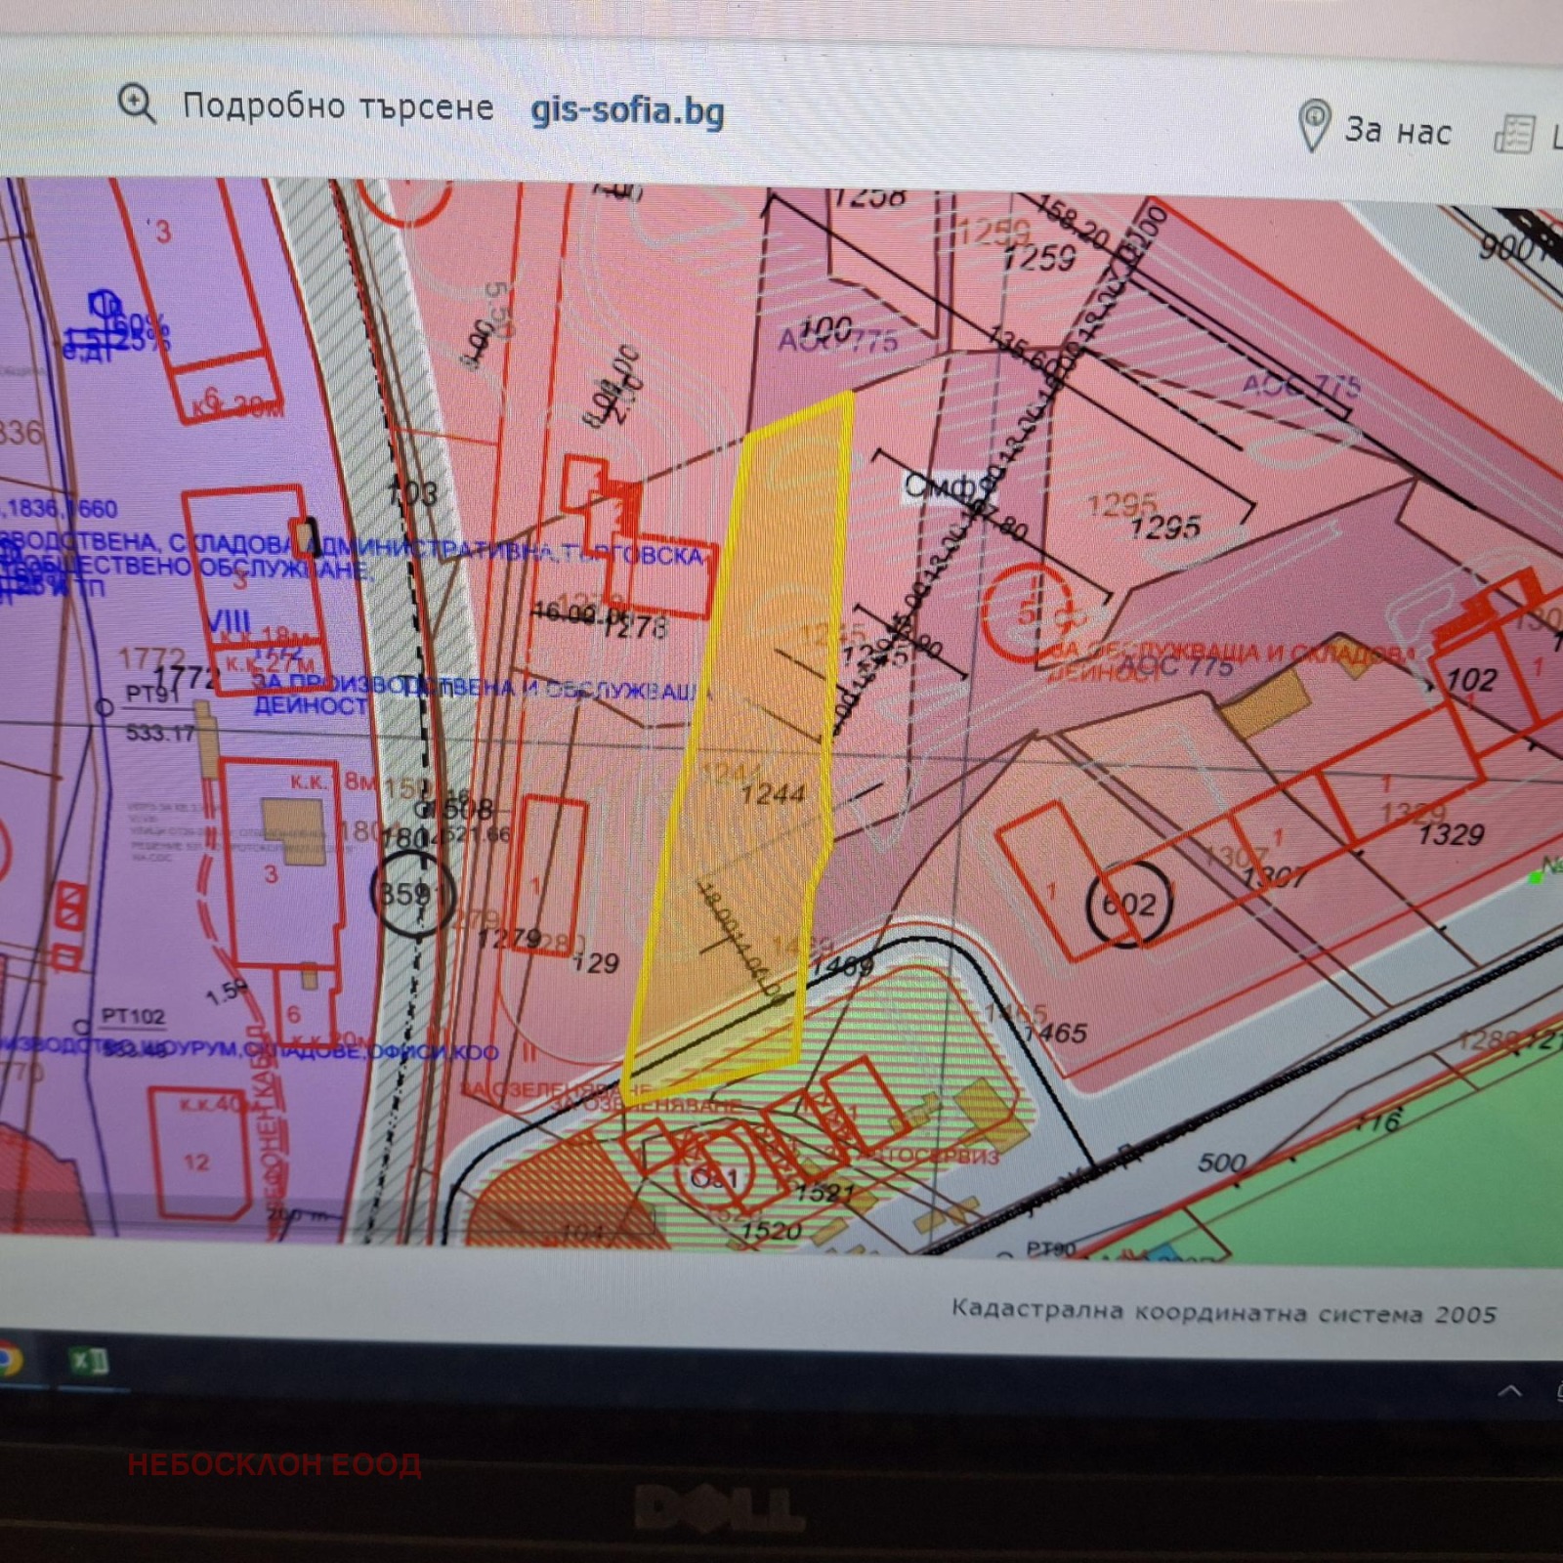1563x1563 pixels.
Task: Click the circled block marker 602
Action: click(x=1127, y=905)
